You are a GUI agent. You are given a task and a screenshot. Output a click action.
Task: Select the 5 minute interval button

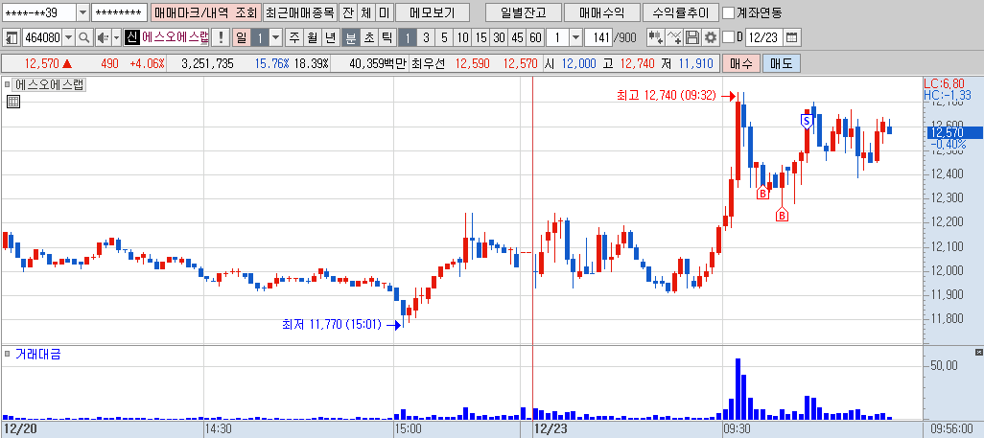coord(444,37)
